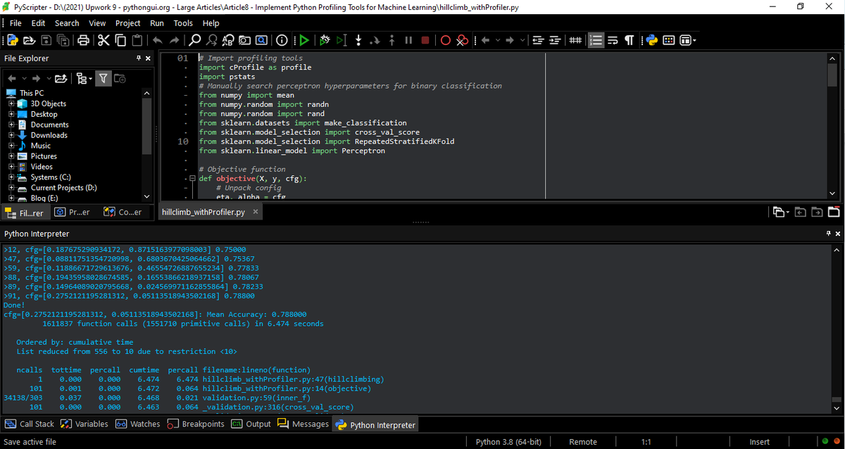
Task: Stop execution using the red square icon
Action: coord(425,40)
